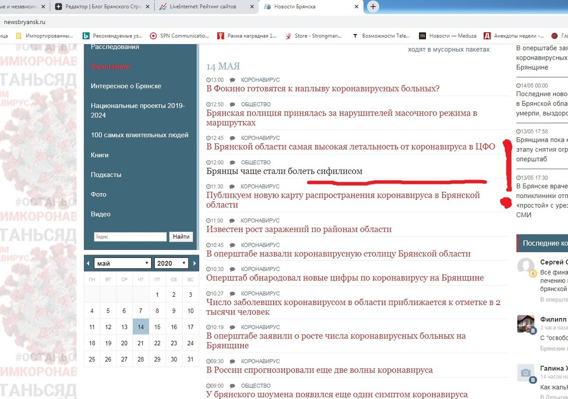Open Анекдоты недели bookmark
The width and height of the screenshot is (568, 399).
(514, 35)
